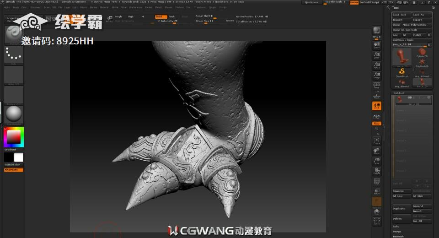The image size is (439, 238).
Task: Toggle the orange Local symmetry button
Action: 376,106
